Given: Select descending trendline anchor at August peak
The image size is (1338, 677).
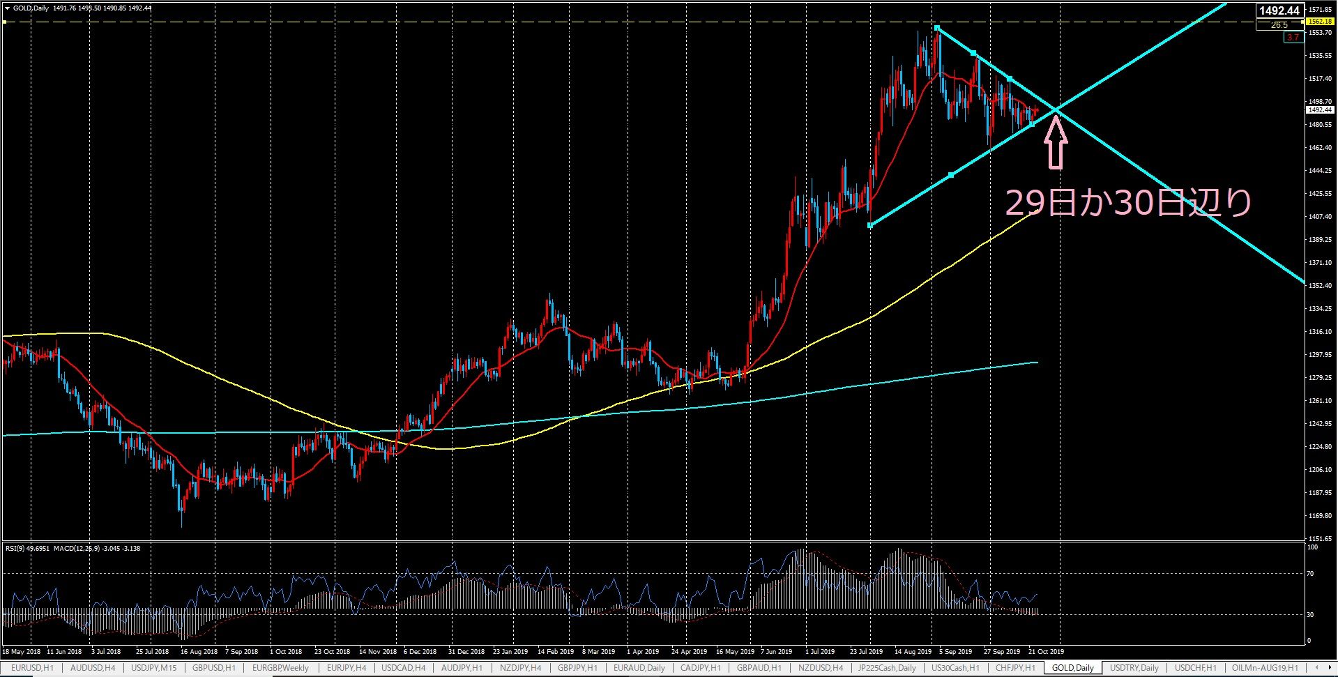Looking at the screenshot, I should (937, 28).
